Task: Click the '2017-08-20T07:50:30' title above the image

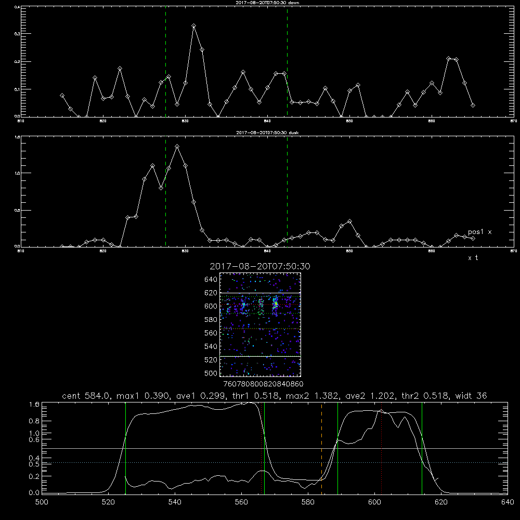Action: [x=260, y=266]
